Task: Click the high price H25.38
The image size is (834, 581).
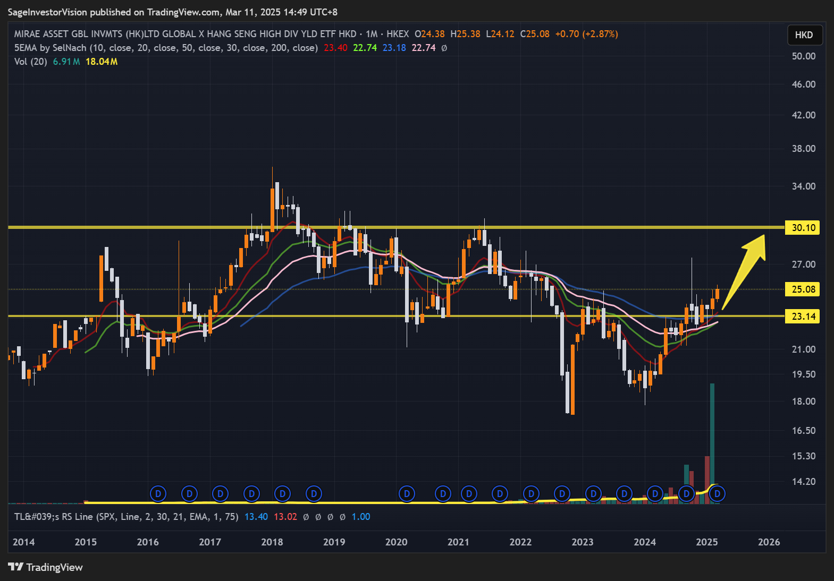Action: point(465,34)
